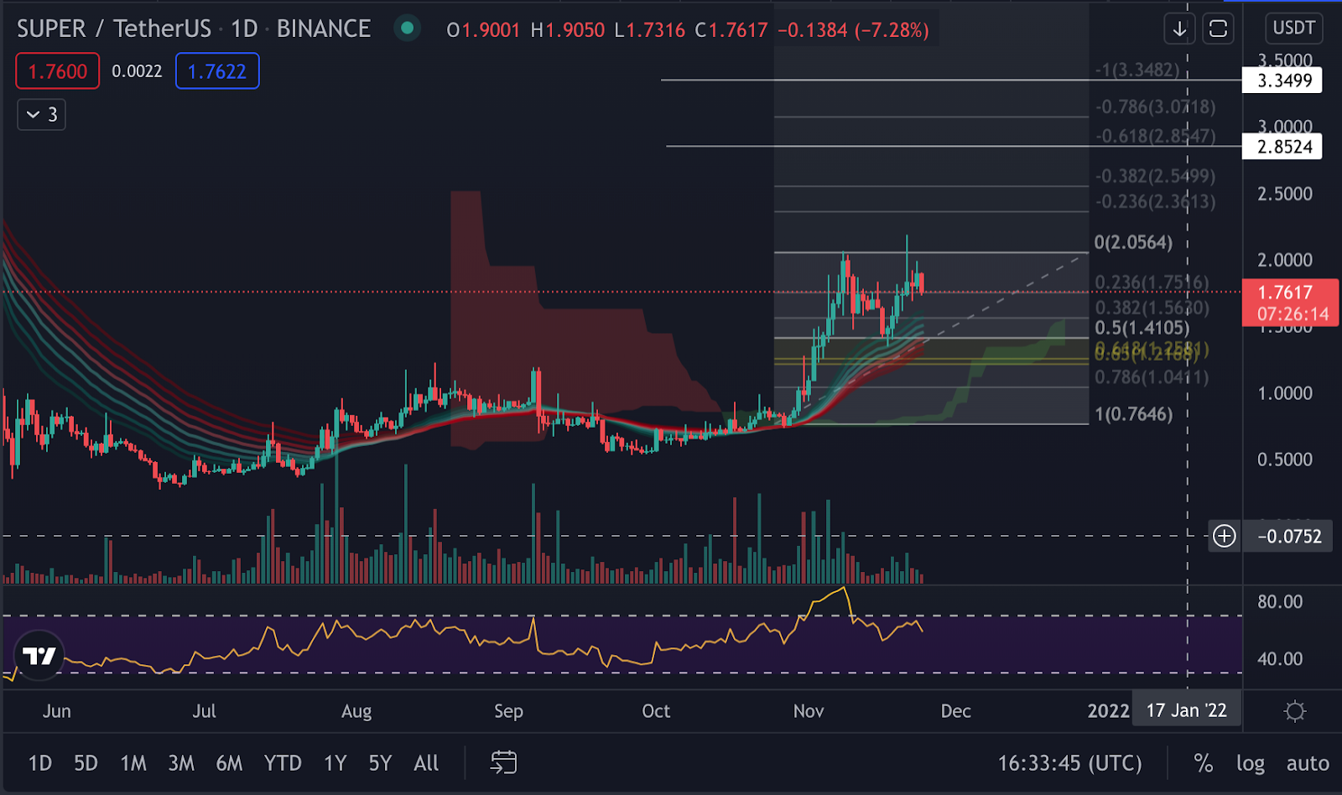Select the YTD time range
The width and height of the screenshot is (1342, 795).
(x=283, y=763)
